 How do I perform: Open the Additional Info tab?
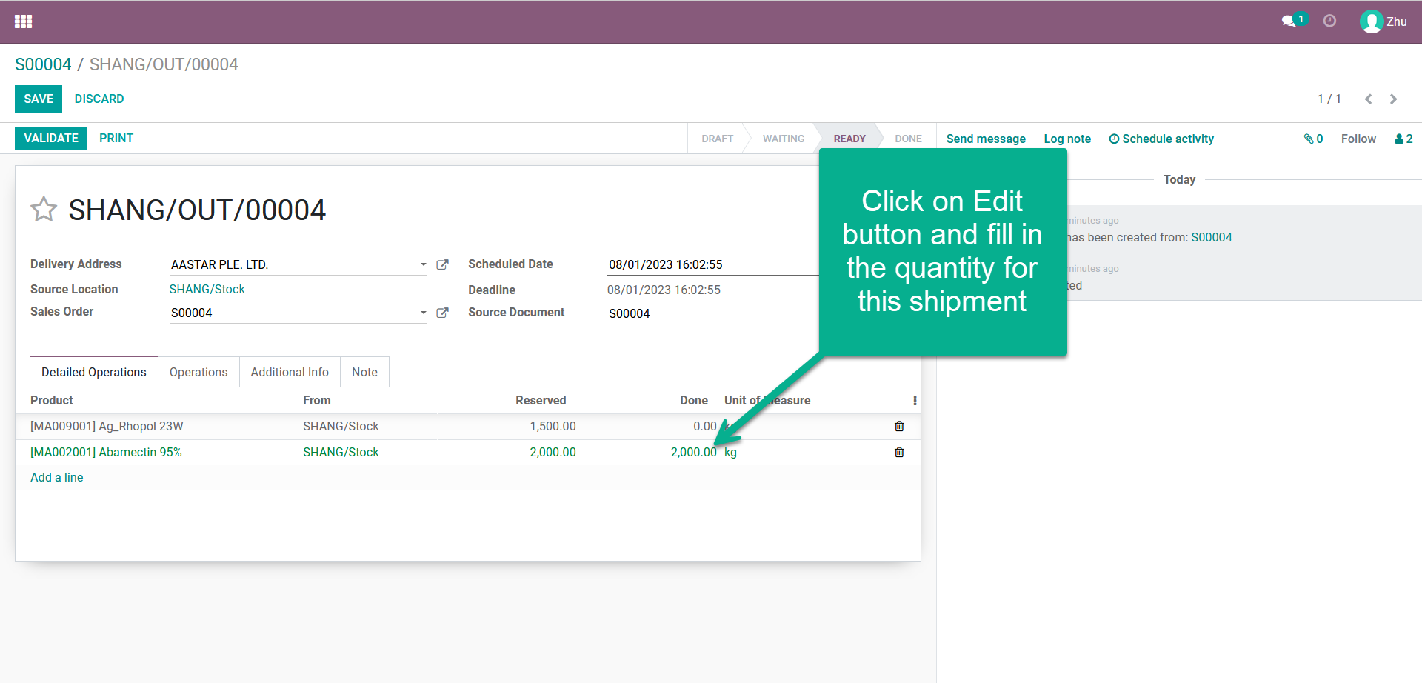(x=290, y=372)
